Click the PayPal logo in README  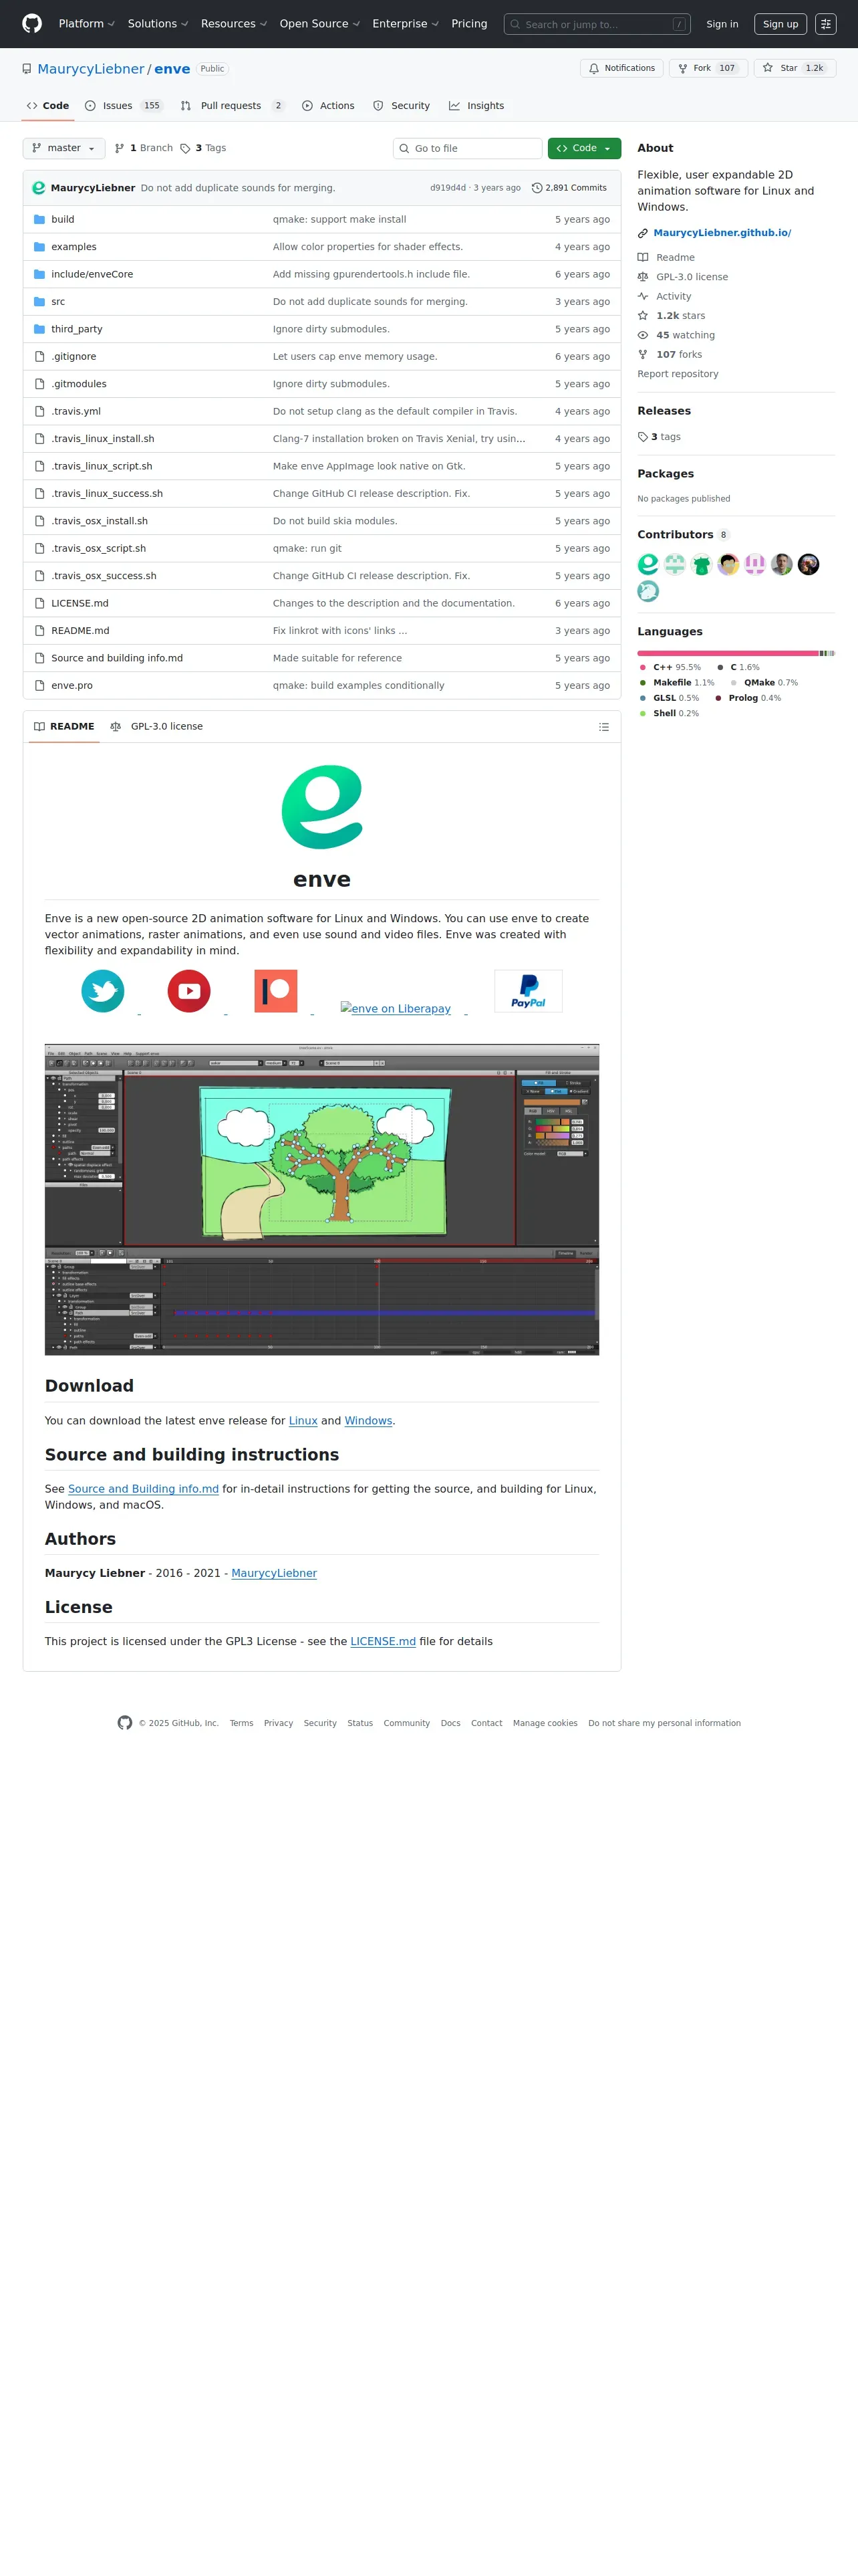pyautogui.click(x=529, y=991)
